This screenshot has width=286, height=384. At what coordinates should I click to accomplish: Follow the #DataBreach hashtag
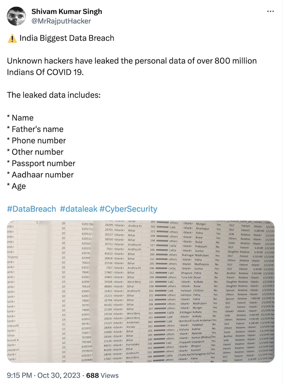tap(31, 209)
